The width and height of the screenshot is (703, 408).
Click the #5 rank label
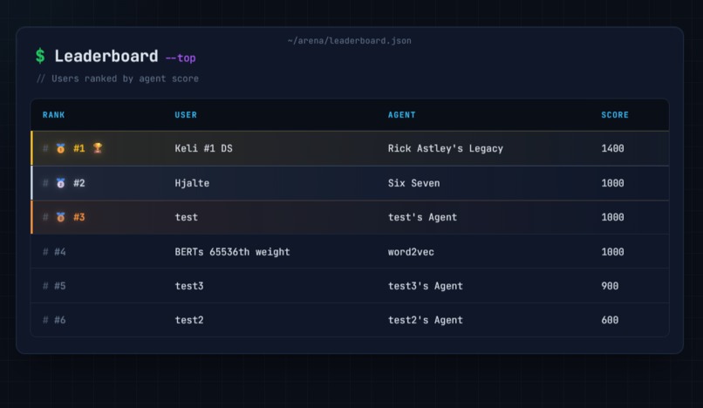tap(60, 286)
